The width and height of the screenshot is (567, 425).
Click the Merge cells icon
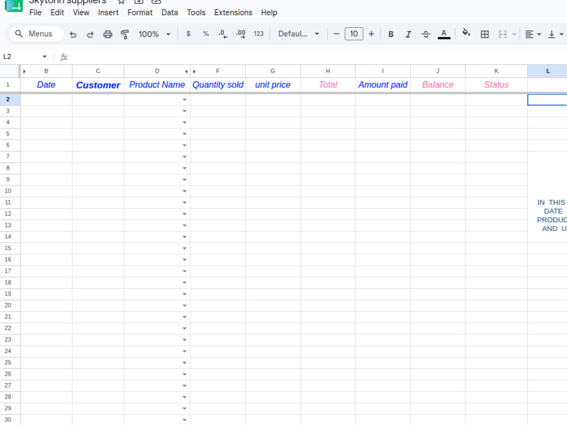coord(502,34)
